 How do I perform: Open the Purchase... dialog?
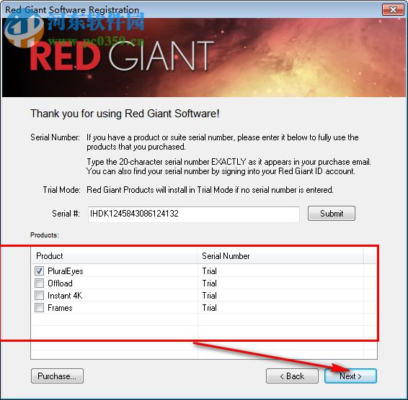pos(57,376)
